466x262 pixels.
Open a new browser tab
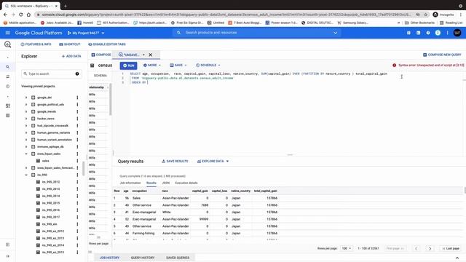[x=66, y=6]
